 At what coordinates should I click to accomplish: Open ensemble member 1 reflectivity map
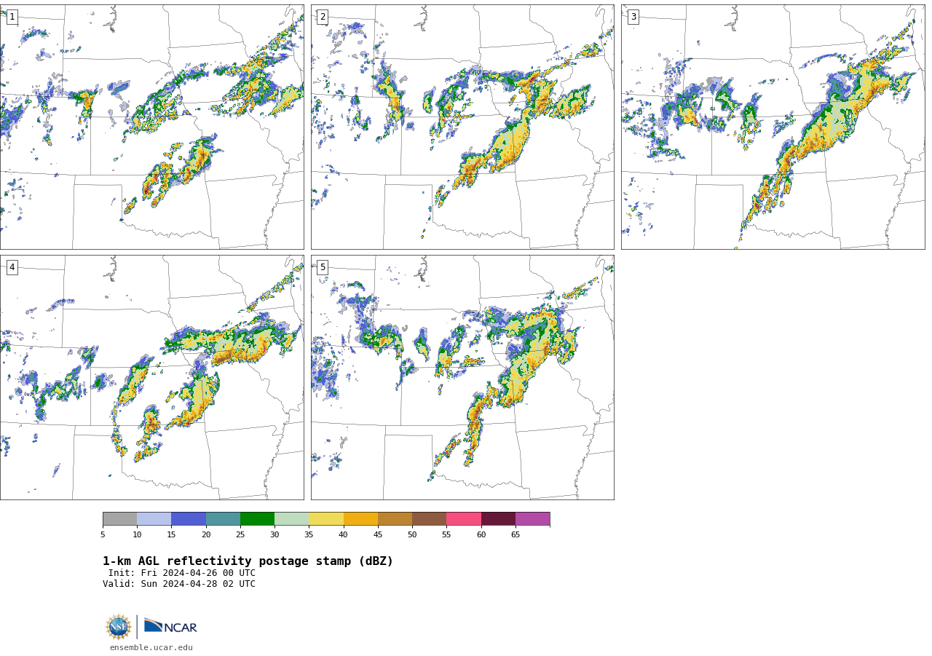[151, 127]
